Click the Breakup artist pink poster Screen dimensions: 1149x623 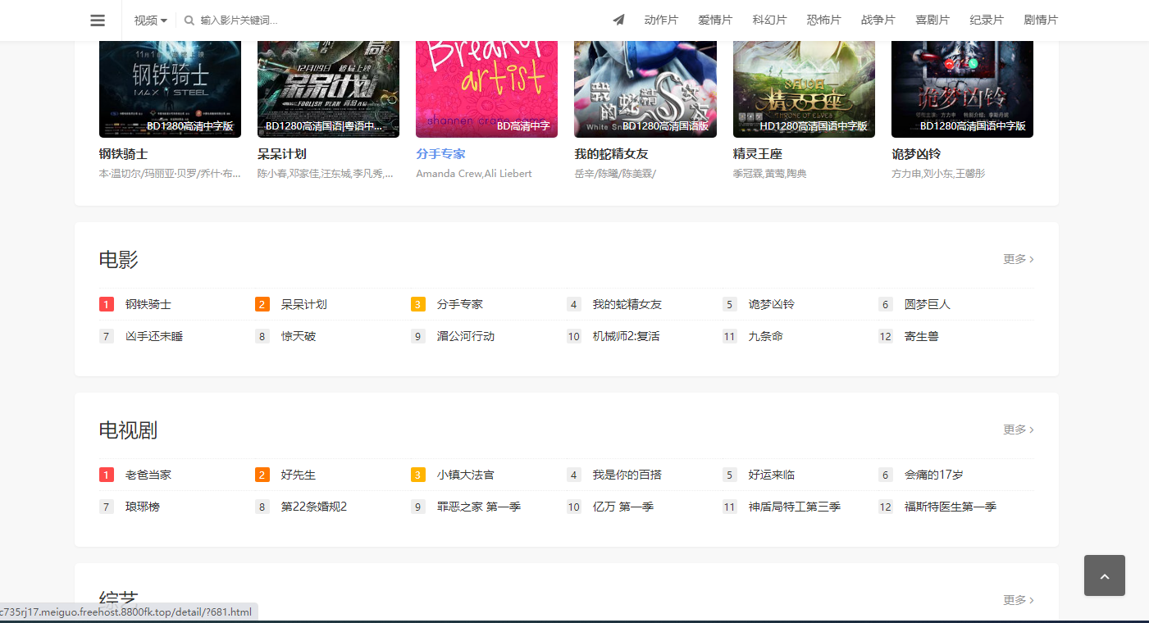tap(486, 89)
